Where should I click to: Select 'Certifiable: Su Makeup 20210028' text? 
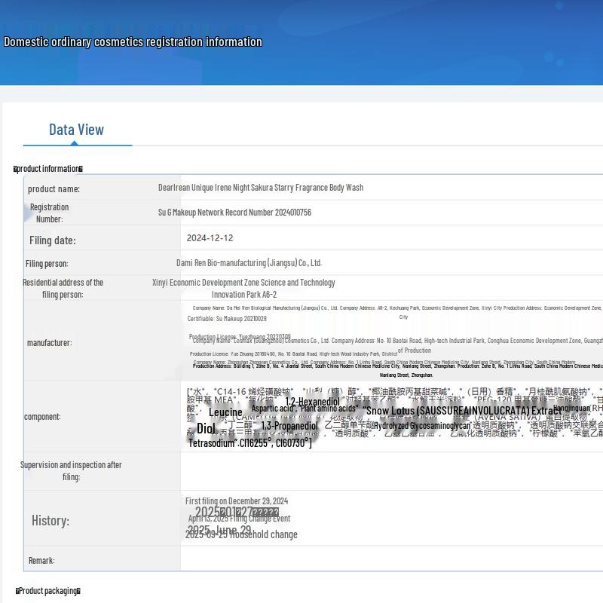point(227,318)
